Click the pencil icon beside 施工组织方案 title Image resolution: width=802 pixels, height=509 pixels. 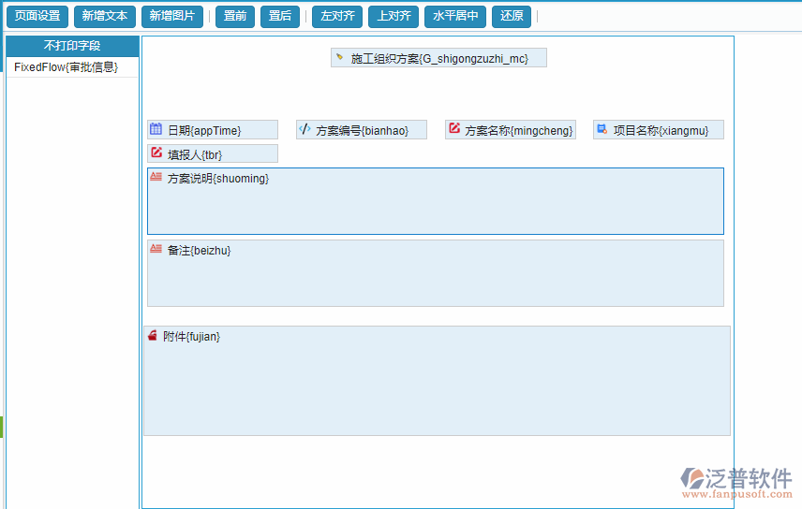339,57
